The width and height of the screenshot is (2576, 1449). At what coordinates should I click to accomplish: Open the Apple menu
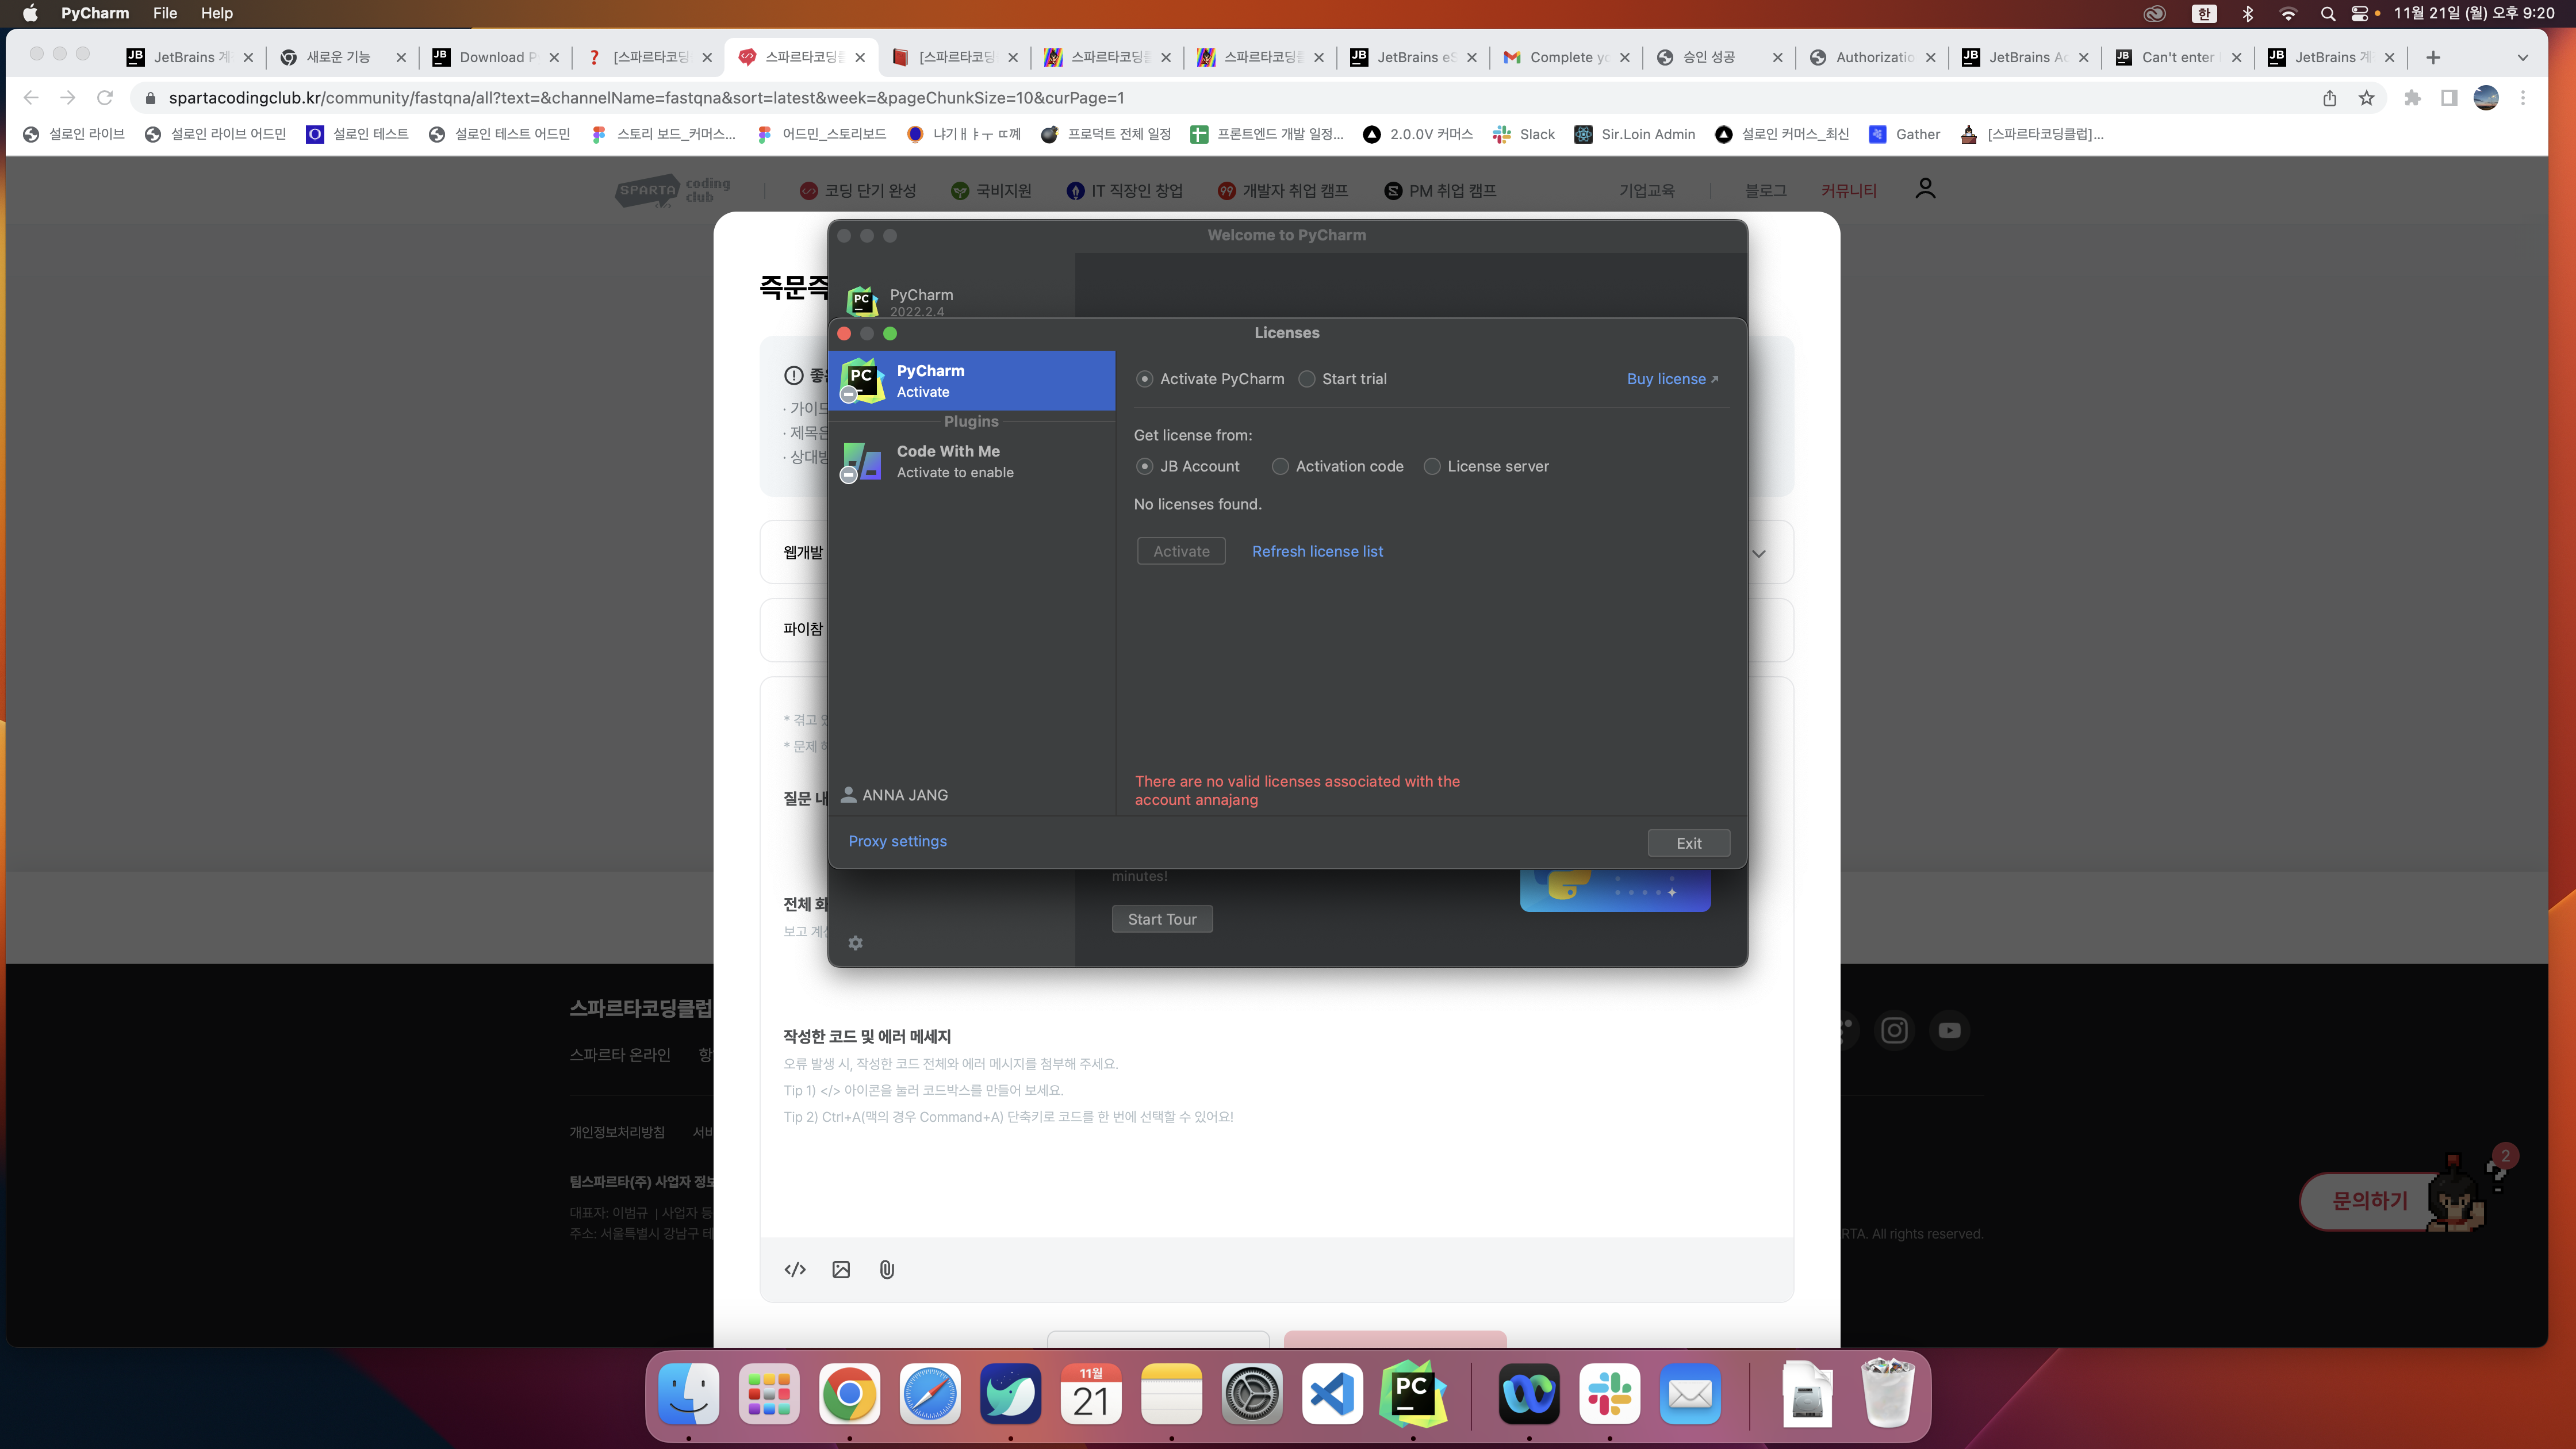coord(30,13)
